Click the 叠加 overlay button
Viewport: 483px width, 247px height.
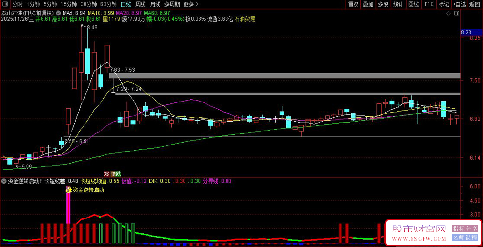[x=368, y=4]
